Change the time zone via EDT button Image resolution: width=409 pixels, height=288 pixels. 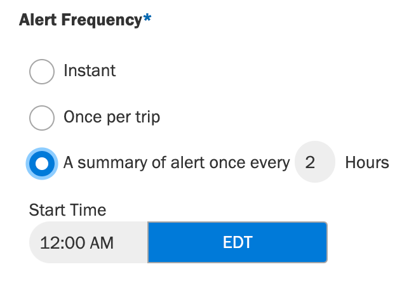click(238, 242)
